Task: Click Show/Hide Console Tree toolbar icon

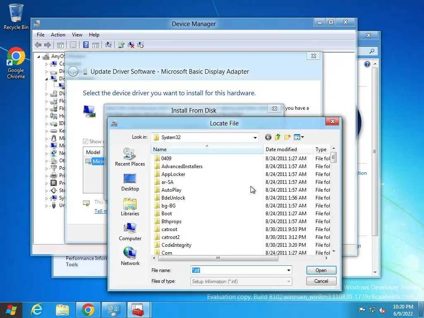Action: point(60,45)
